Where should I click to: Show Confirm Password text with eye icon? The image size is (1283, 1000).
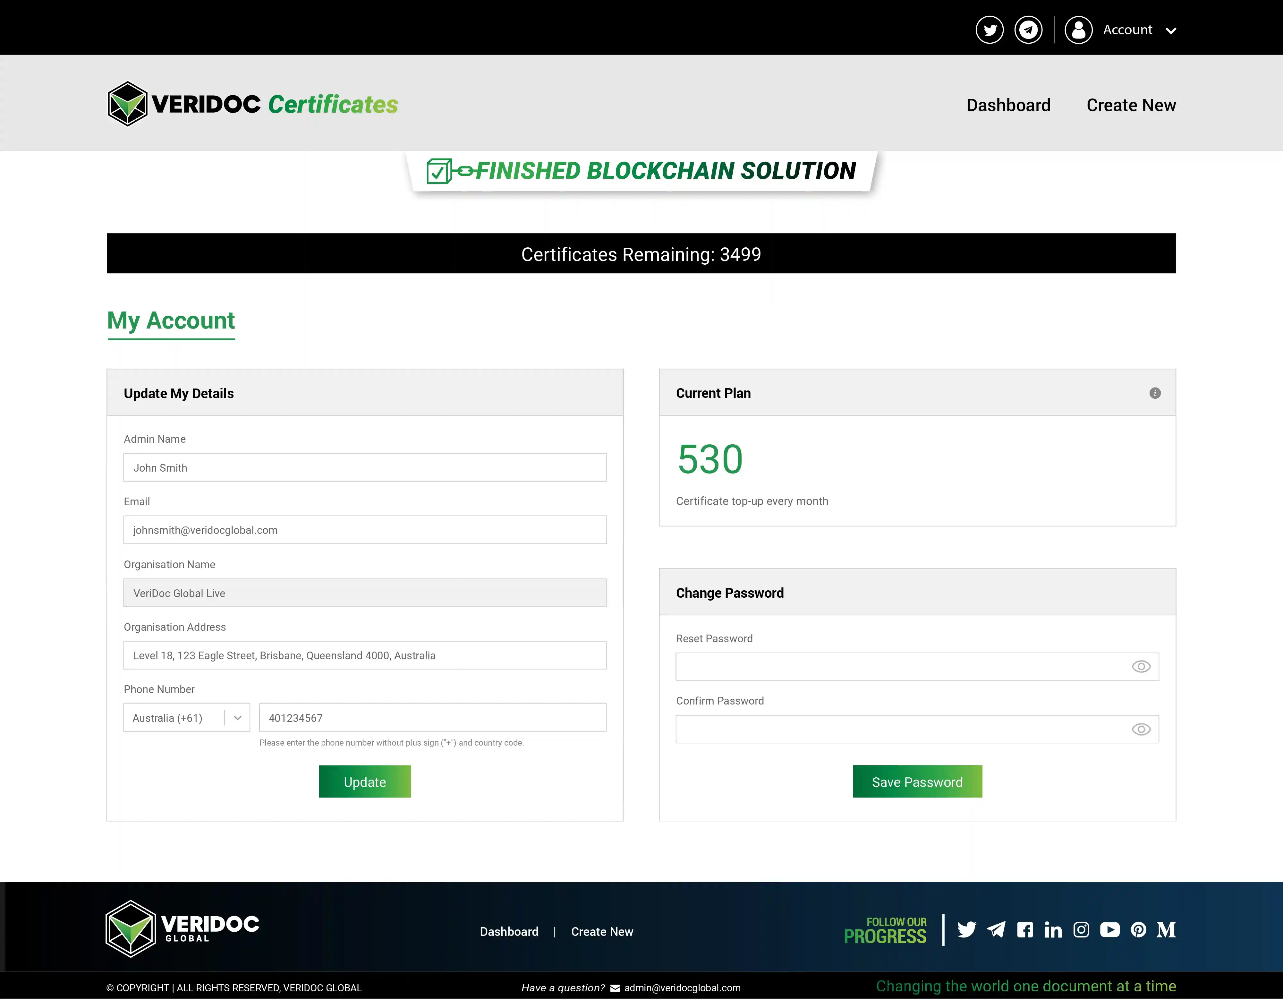click(1141, 729)
